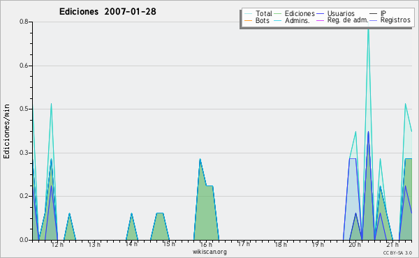Click the 0.2 y-axis value
This screenshot has height=258, width=419.
[x=24, y=196]
